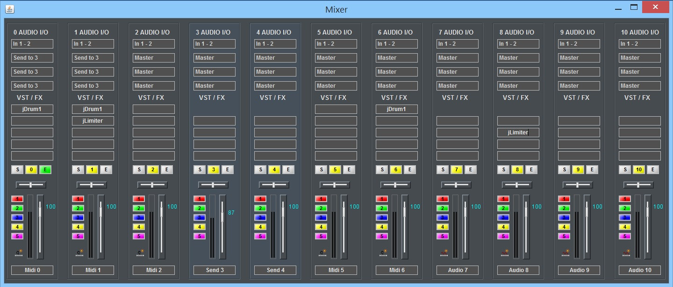Click the MIDI instrument icon on channel 1

(79, 253)
